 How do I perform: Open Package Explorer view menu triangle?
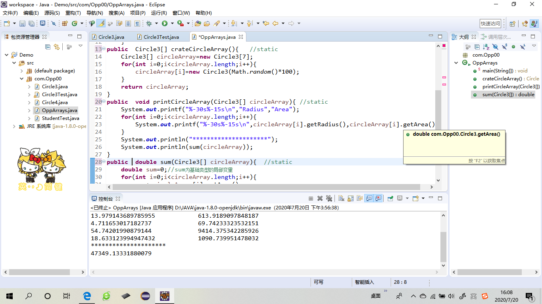[x=81, y=46]
